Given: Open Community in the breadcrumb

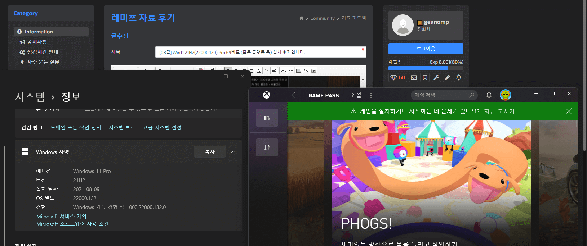Looking at the screenshot, I should [x=323, y=18].
